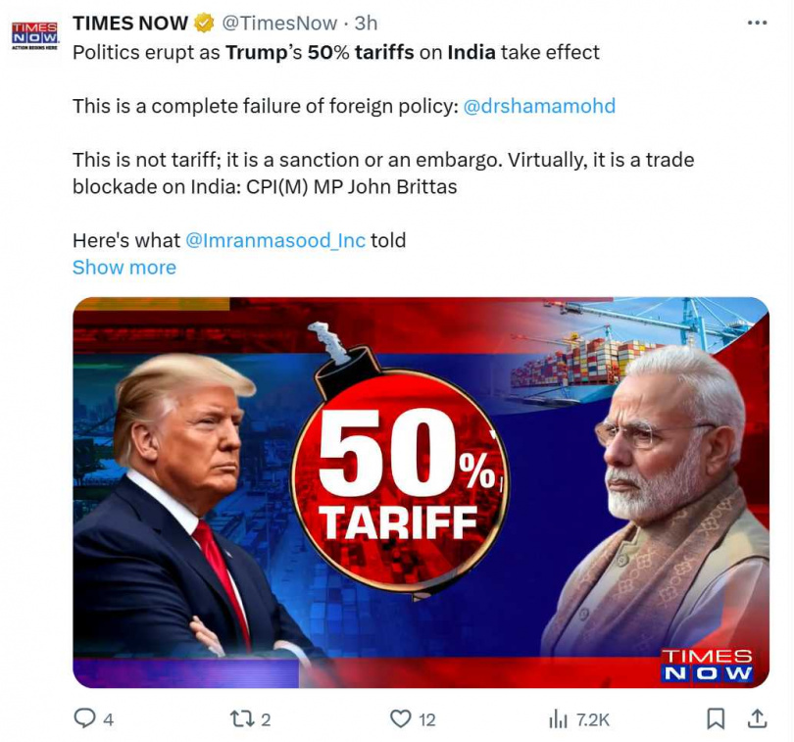Screen dimensions: 794x742
Task: Click the Times Now logo in image
Action: pyautogui.click(x=707, y=665)
